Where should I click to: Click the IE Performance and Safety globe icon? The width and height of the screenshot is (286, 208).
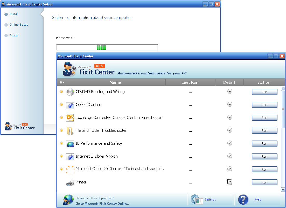point(70,144)
